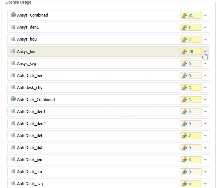Click the server icon beside AutoDesk_den1
217x188 pixels.
(13, 111)
